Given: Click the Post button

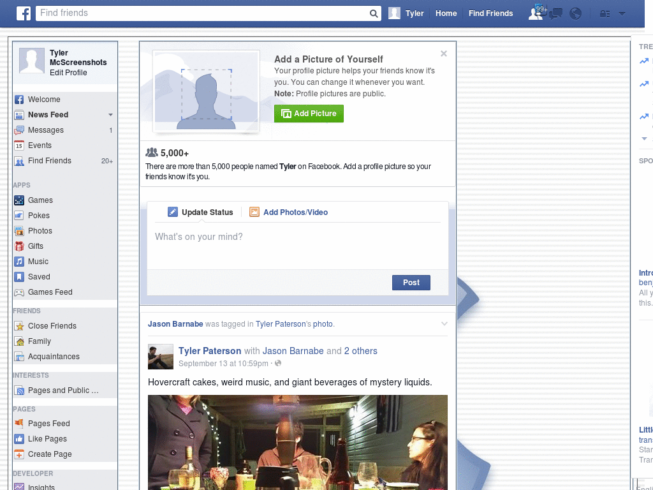Looking at the screenshot, I should tap(411, 283).
